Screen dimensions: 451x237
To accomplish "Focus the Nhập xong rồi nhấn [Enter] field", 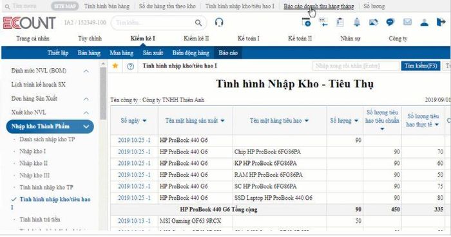I will click(356, 66).
